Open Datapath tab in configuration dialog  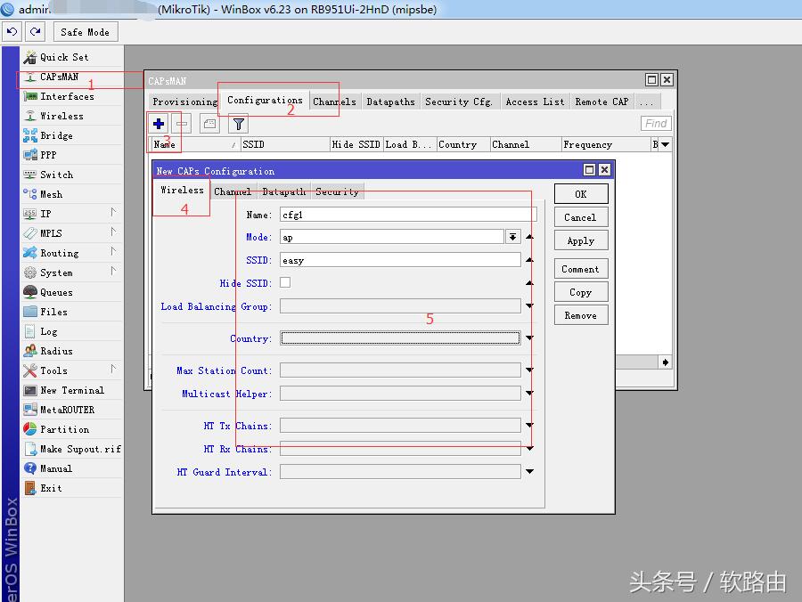pos(284,191)
